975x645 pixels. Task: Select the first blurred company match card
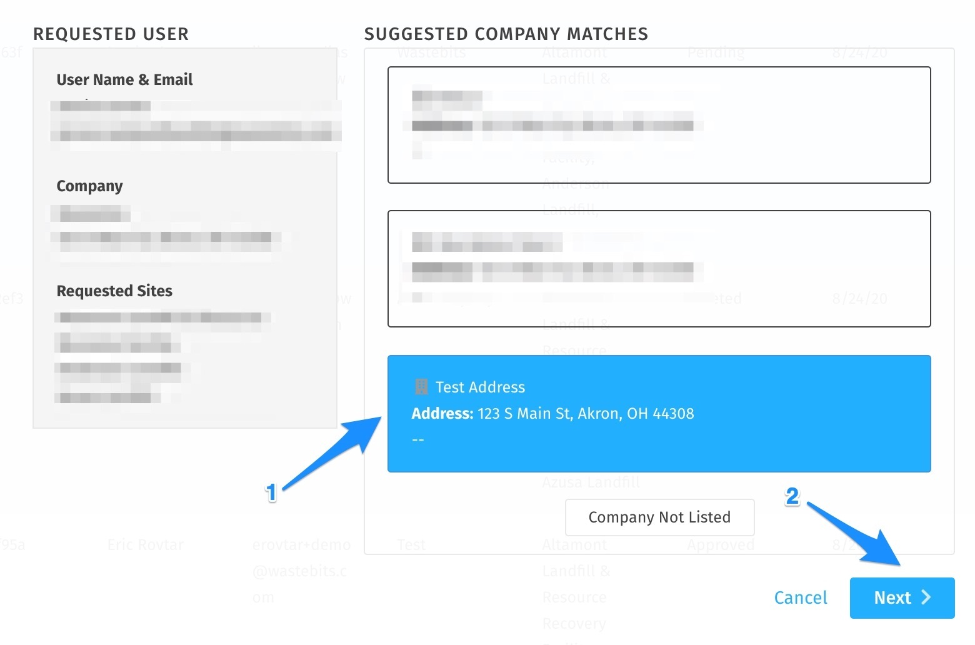tap(659, 125)
